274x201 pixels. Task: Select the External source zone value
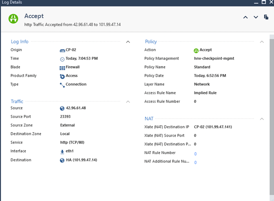tap(67, 125)
